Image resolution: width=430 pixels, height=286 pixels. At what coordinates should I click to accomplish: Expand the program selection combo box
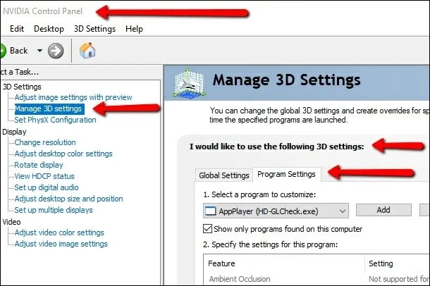343,210
